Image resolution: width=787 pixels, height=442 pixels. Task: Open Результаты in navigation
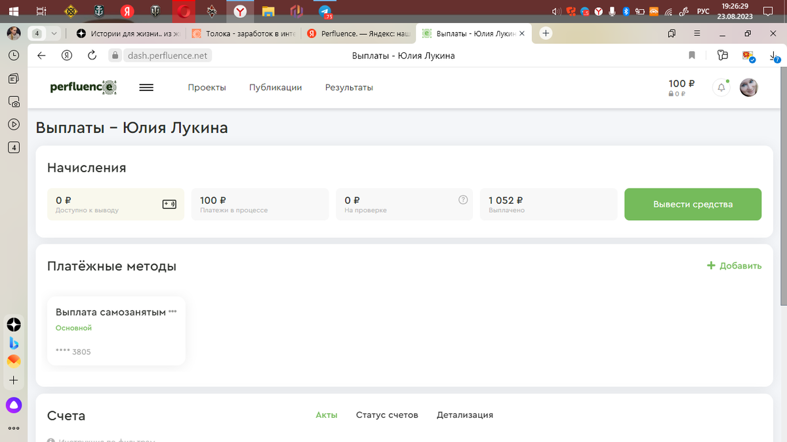tap(349, 87)
